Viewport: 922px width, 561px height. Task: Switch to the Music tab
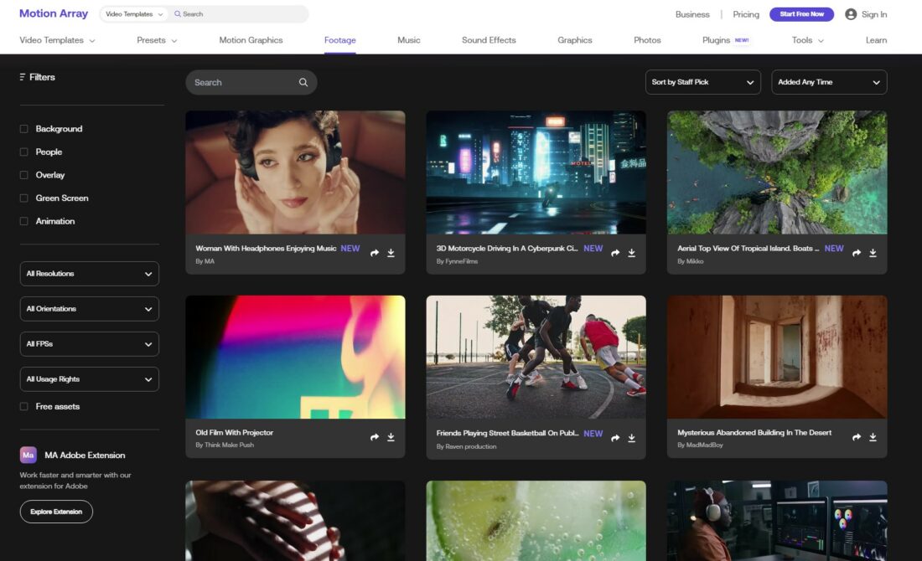(409, 40)
